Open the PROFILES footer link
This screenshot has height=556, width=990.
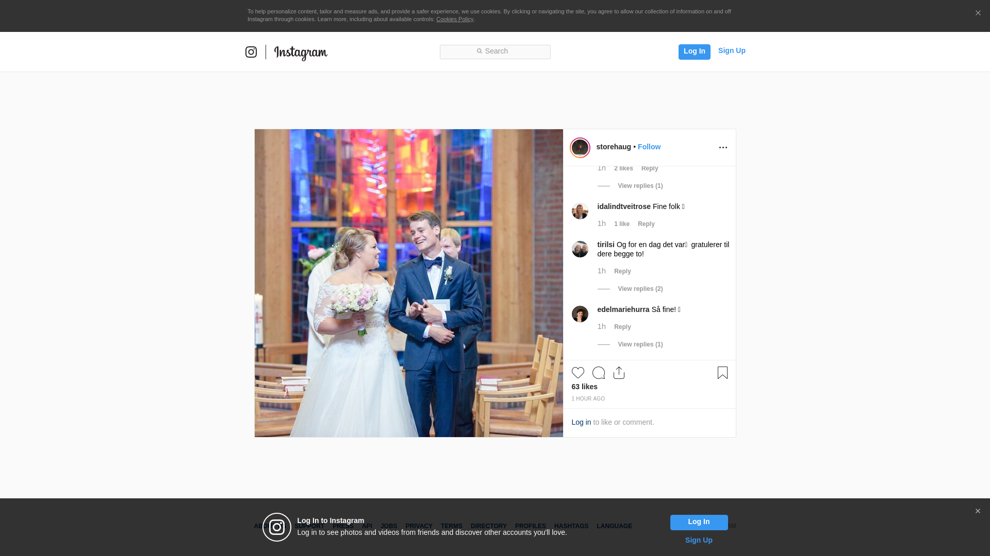531,526
